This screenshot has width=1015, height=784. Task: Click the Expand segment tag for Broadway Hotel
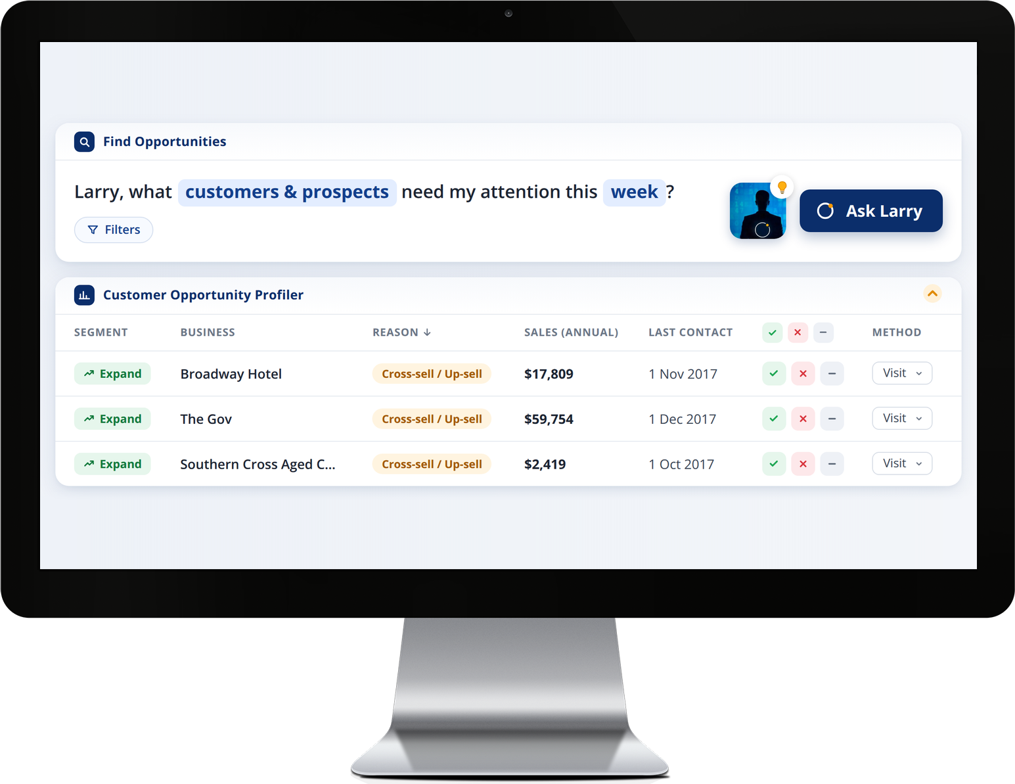click(x=112, y=374)
